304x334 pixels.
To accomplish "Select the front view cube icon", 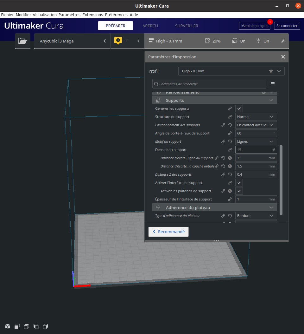I will click(x=17, y=326).
